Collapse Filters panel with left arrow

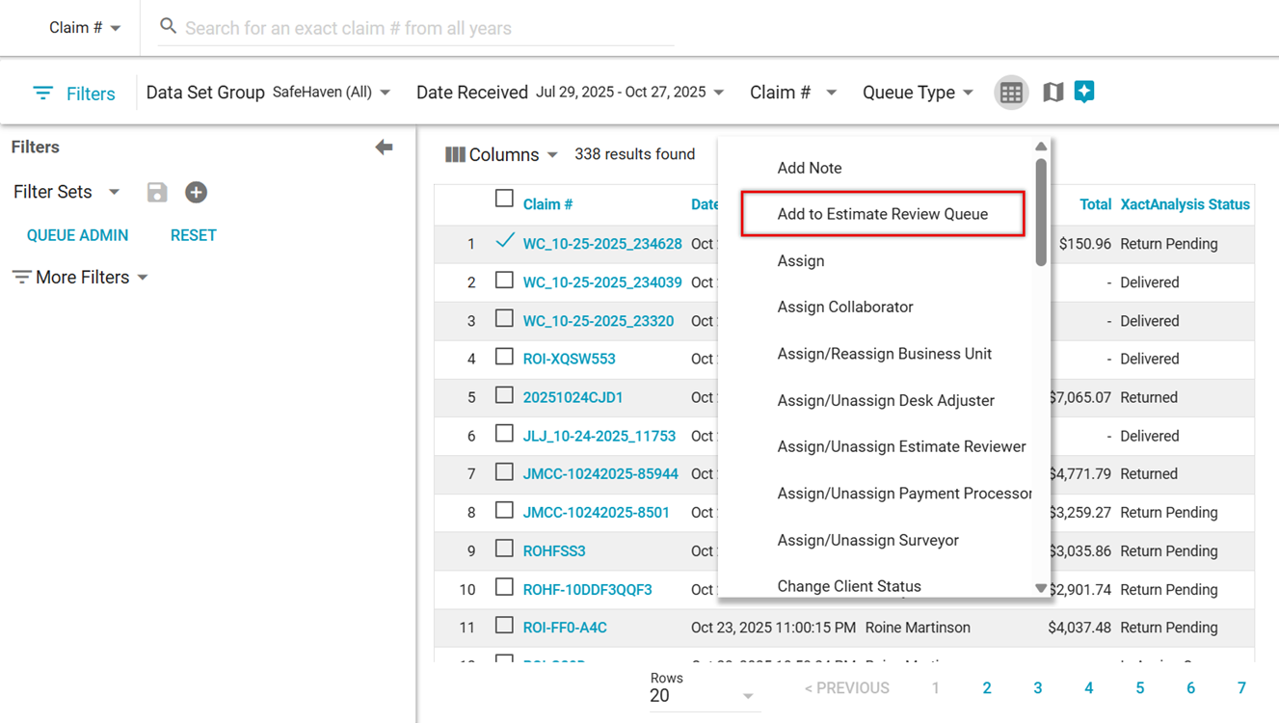tap(384, 147)
